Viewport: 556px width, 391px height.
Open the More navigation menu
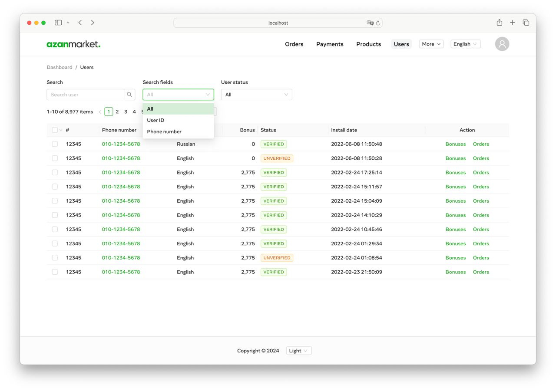[x=430, y=44]
